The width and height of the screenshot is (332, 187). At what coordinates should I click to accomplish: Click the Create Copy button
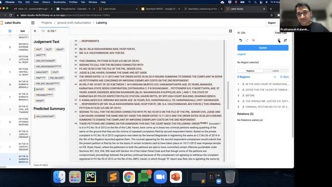click(x=281, y=33)
